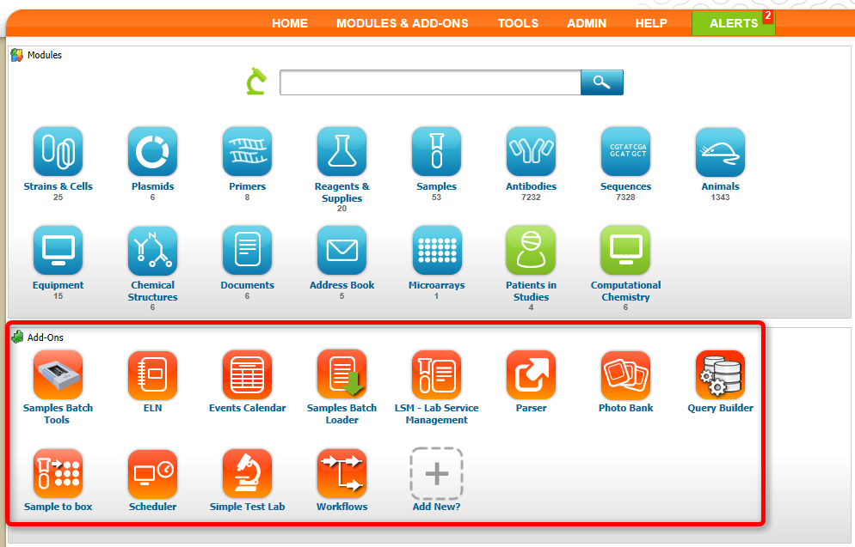This screenshot has height=547, width=855.
Task: Click the Parser label link
Action: tap(531, 408)
